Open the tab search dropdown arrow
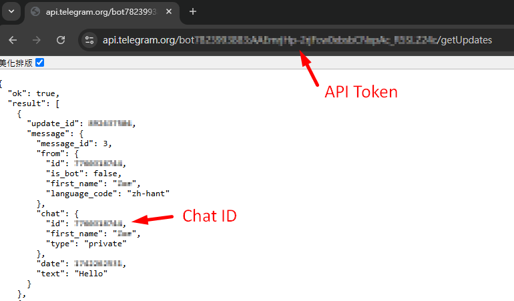The height and width of the screenshot is (301, 514). click(x=11, y=11)
